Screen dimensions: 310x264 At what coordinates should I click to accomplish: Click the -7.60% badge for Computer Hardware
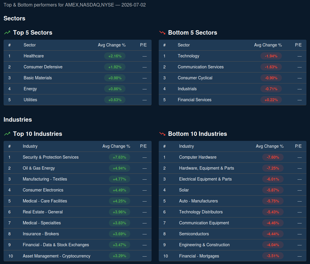273,157
